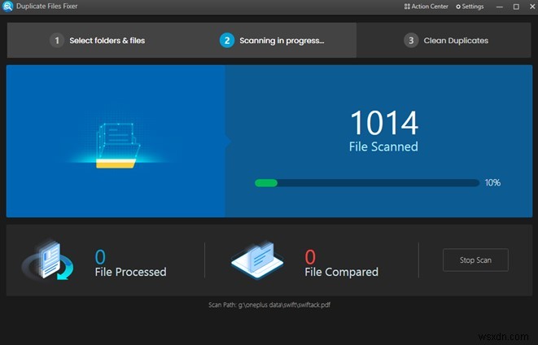Click the Action Center grid icon

click(407, 7)
